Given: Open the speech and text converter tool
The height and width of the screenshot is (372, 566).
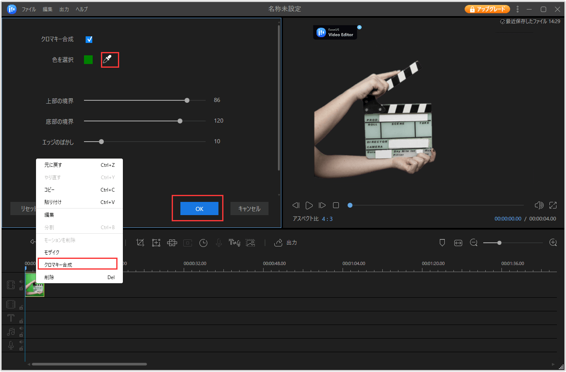Looking at the screenshot, I should [234, 243].
